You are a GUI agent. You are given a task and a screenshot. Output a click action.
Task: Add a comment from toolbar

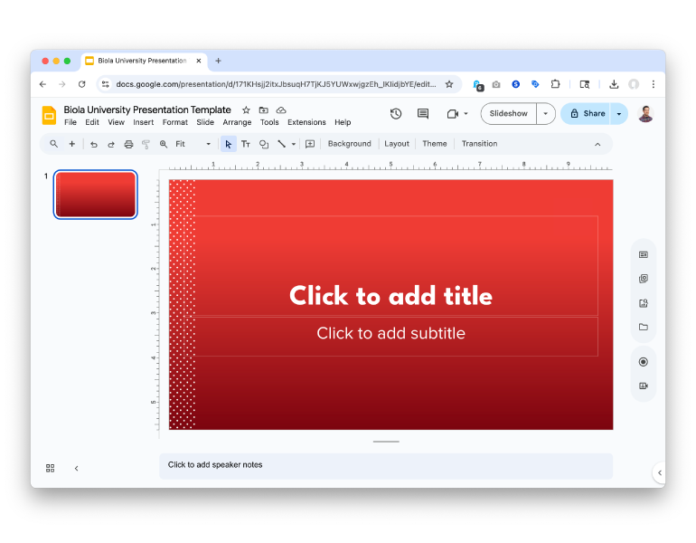click(x=310, y=144)
